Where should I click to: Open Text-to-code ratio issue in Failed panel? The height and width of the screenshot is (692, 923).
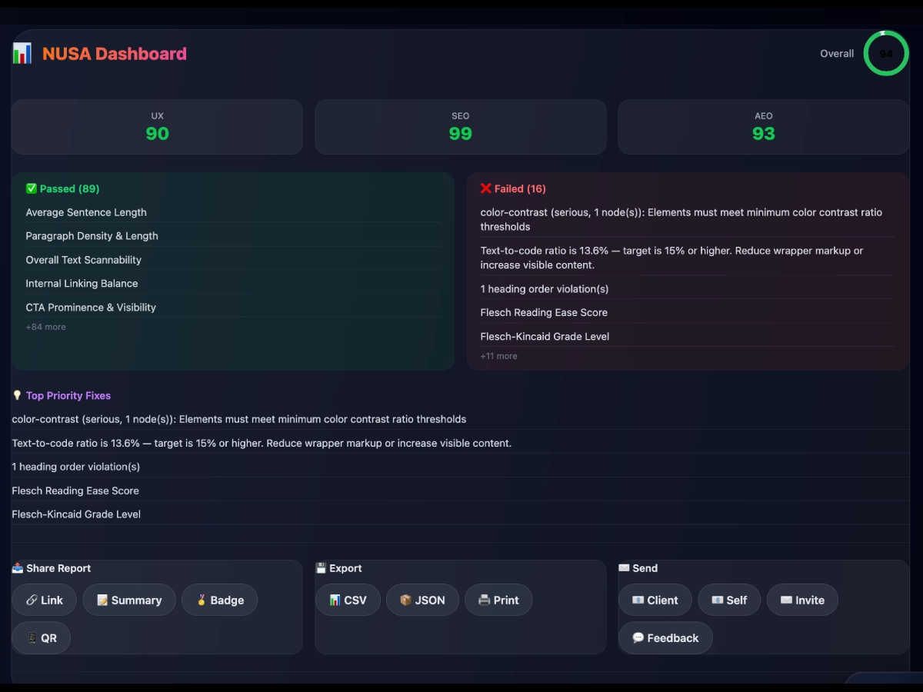point(688,258)
